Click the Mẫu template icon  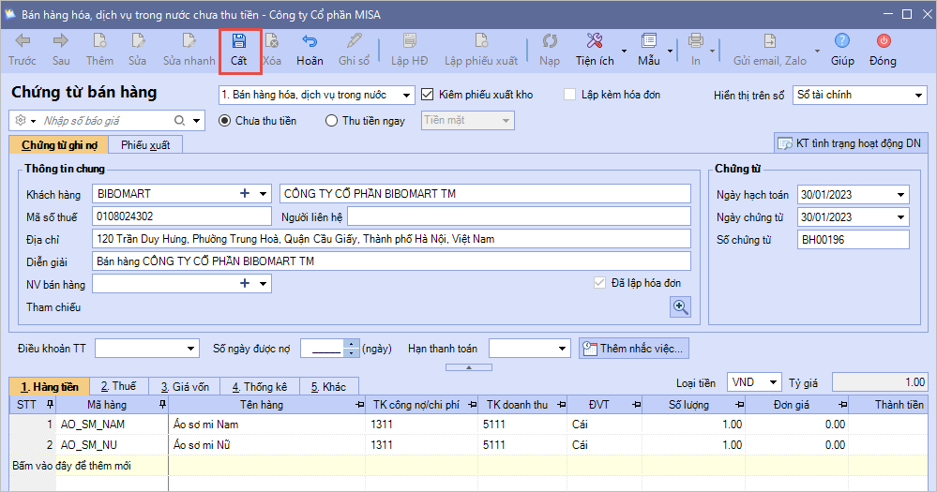(x=648, y=42)
